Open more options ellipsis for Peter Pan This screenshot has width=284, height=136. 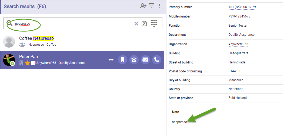111,60
